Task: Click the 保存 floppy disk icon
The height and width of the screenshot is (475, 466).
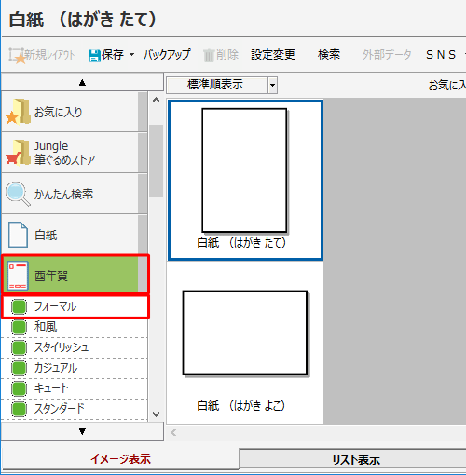Action: tap(94, 56)
